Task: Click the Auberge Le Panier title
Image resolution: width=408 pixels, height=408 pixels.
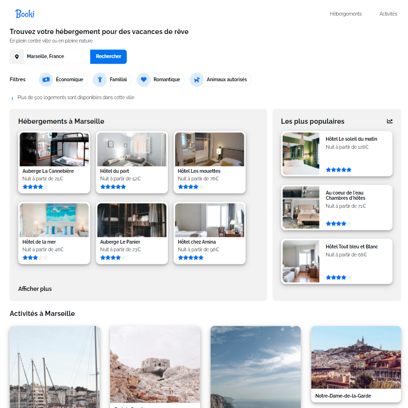Action: pyautogui.click(x=120, y=242)
